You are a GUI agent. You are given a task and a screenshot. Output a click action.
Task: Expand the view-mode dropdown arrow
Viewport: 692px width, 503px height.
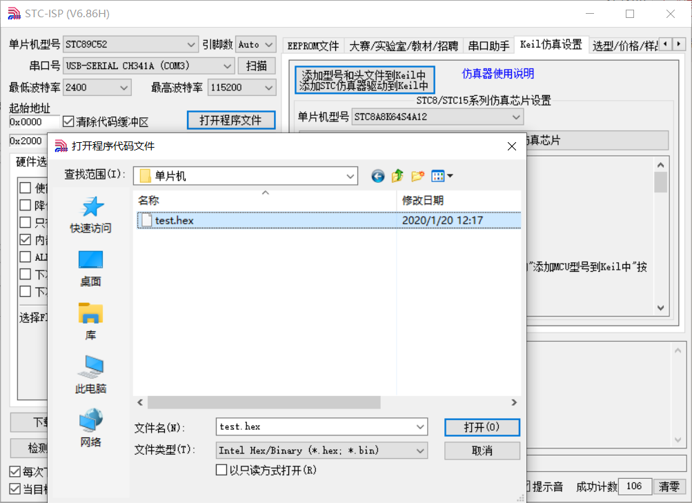coord(449,176)
